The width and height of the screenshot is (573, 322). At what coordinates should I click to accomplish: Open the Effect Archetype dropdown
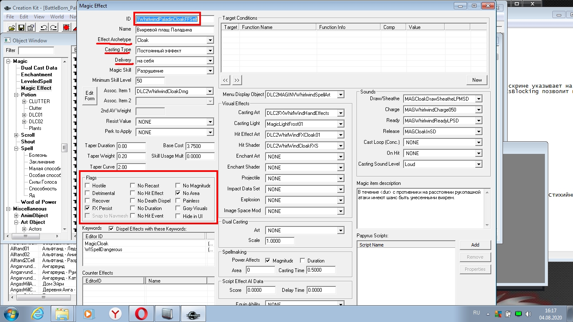pyautogui.click(x=210, y=40)
